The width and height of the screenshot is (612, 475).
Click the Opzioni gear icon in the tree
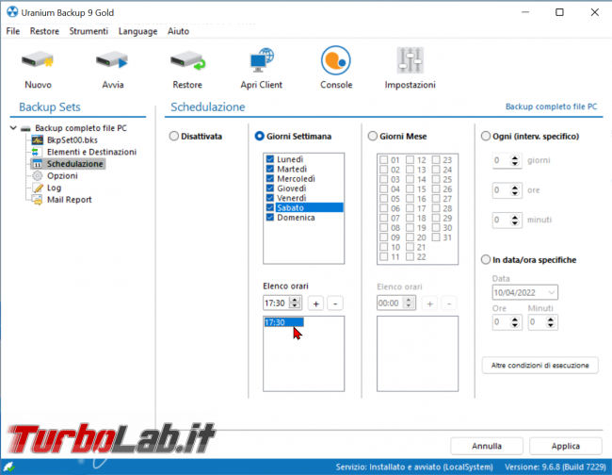click(38, 176)
